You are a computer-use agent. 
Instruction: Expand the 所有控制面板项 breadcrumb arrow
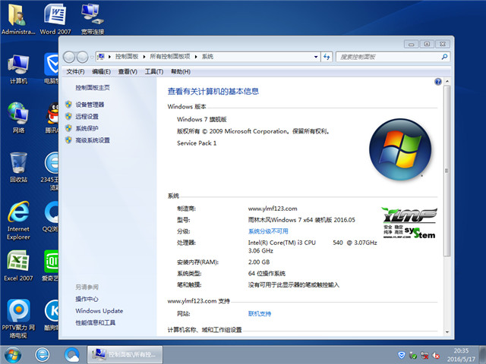click(197, 56)
